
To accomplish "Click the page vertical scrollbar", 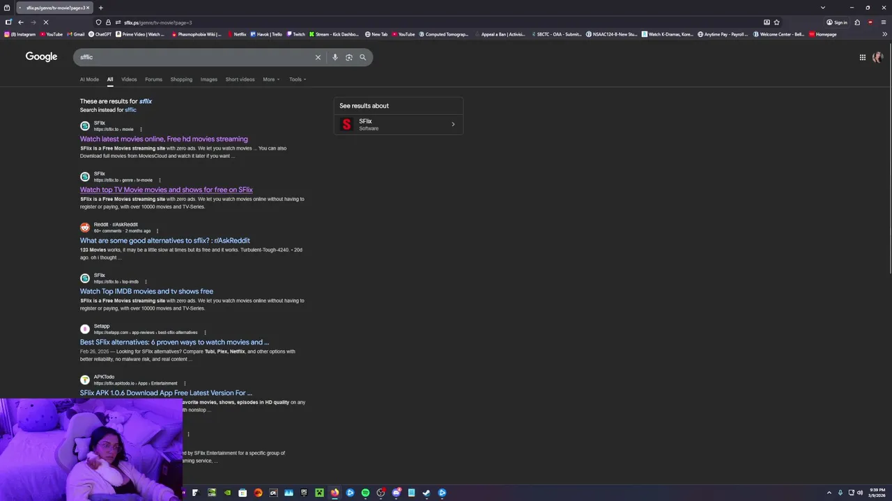I will pyautogui.click(x=889, y=160).
